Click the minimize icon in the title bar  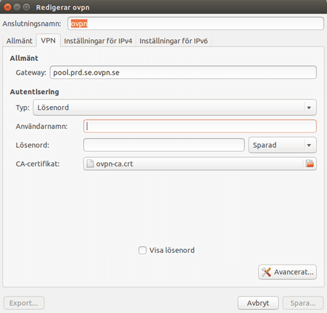[17, 7]
